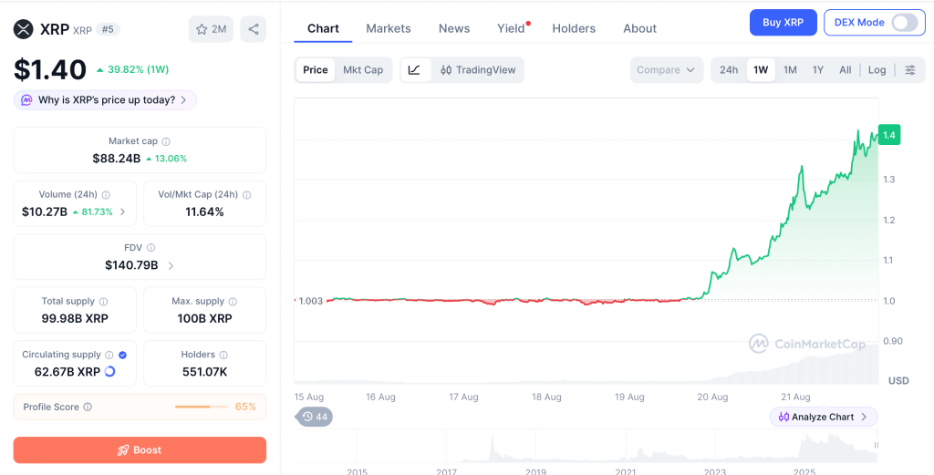Open Vol/Mkt Cap (24h) info icon
Image resolution: width=934 pixels, height=475 pixels.
246,194
